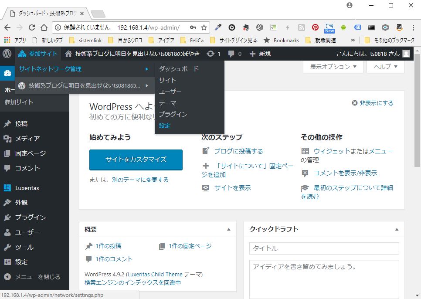
Task: Choose サイト in network submenu
Action: coord(167,80)
